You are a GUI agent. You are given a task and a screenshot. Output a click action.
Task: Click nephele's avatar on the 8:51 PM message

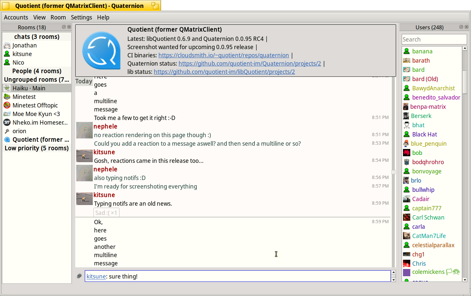coord(84,130)
